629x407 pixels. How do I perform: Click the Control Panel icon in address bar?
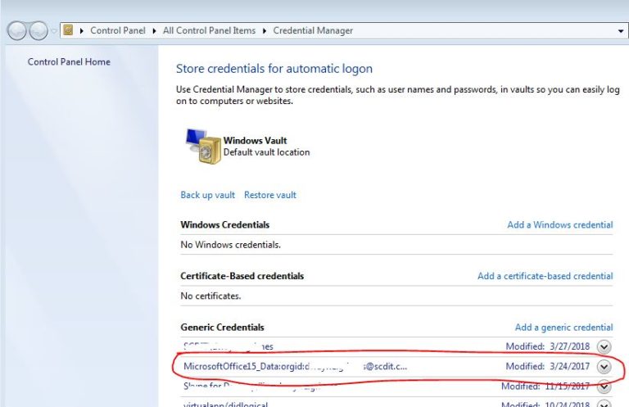point(69,30)
